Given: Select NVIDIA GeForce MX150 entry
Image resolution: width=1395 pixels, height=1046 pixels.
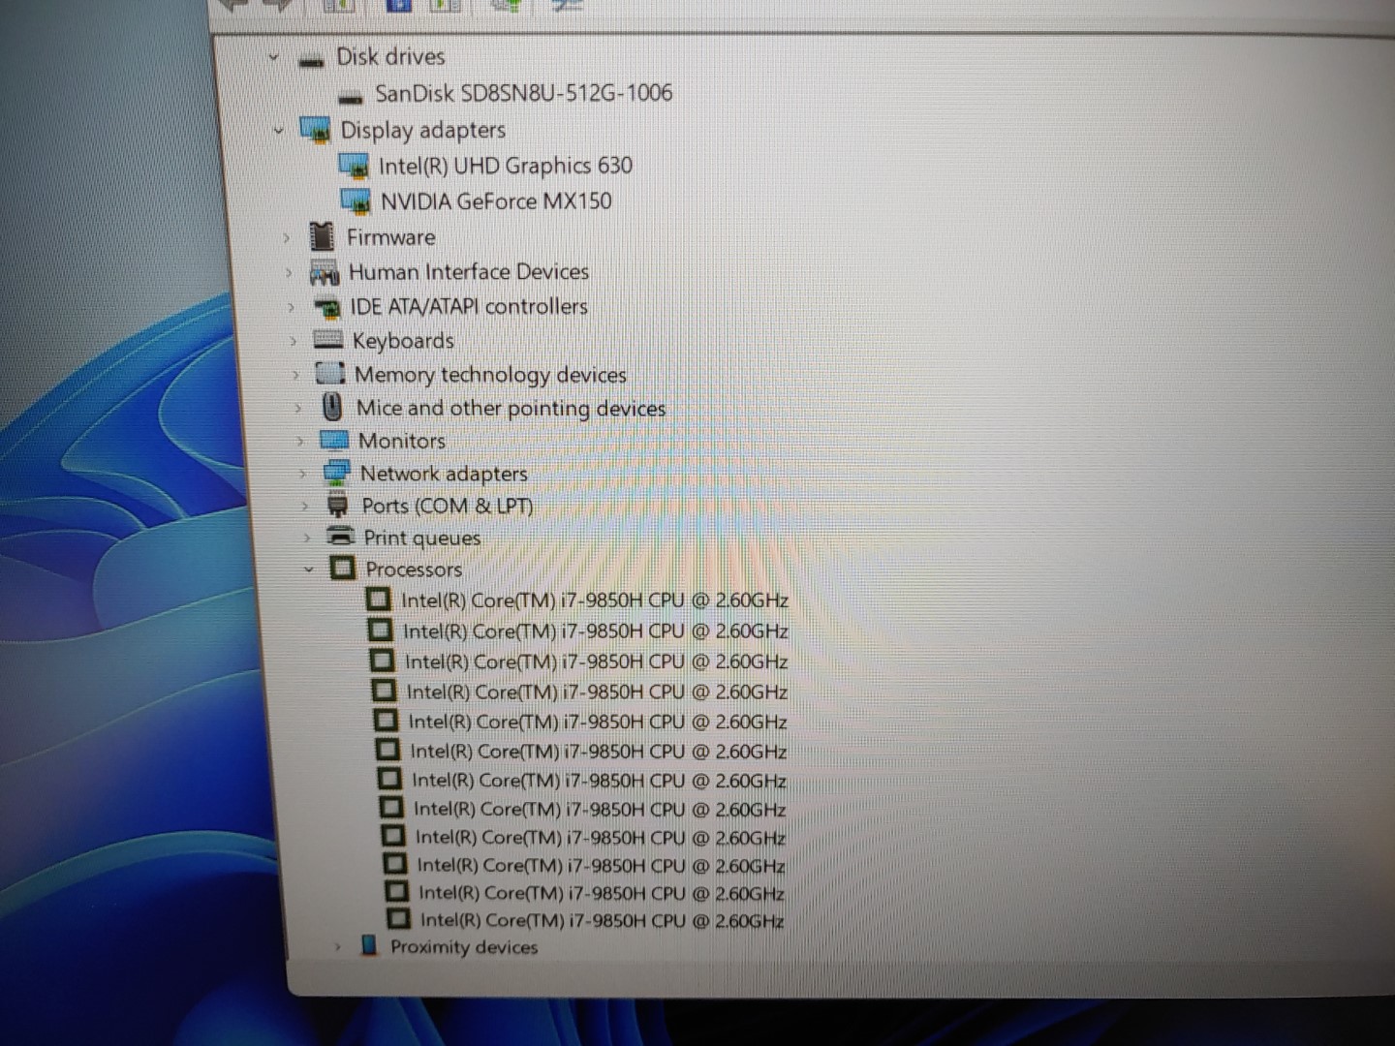Looking at the screenshot, I should (x=496, y=201).
